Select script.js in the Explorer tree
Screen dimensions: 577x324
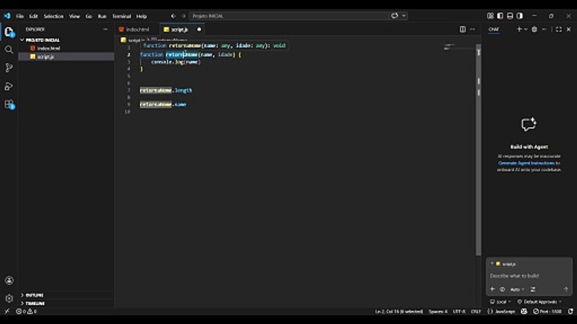[66, 57]
